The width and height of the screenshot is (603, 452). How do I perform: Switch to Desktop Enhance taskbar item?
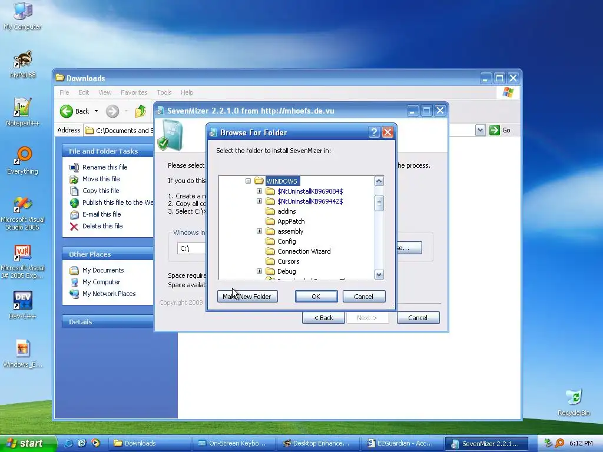click(317, 444)
